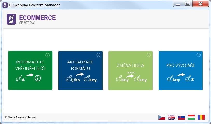Switch language to Czech via flag
Screen dimensions: 211x124
(x=161, y=117)
